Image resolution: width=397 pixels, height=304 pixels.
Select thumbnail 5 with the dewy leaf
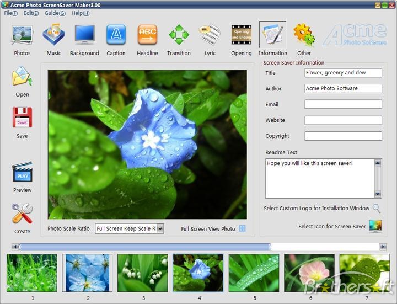coord(254,273)
